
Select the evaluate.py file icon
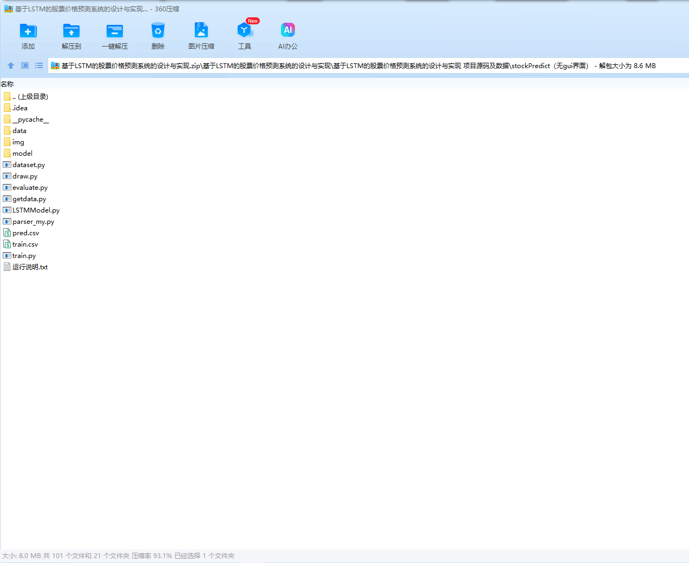(7, 188)
